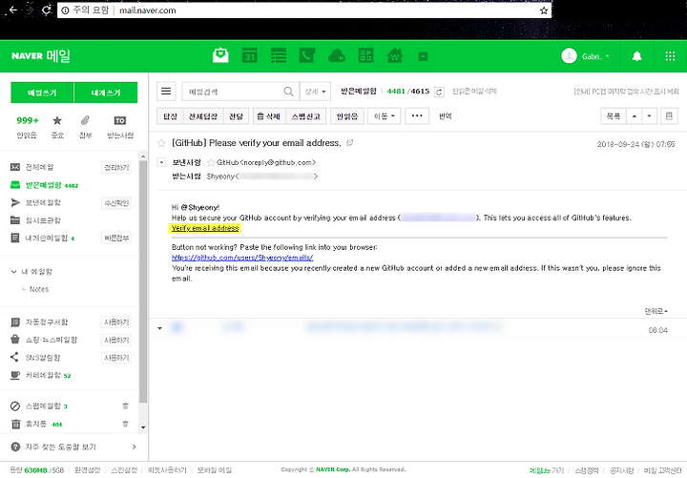Click the 답장 reply button
The height and width of the screenshot is (478, 687).
pyautogui.click(x=170, y=116)
